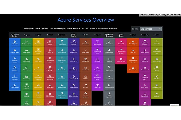This screenshot has height=120, width=181.
Task: Click the Application Gateway tile
Action: click(x=145, y=43)
